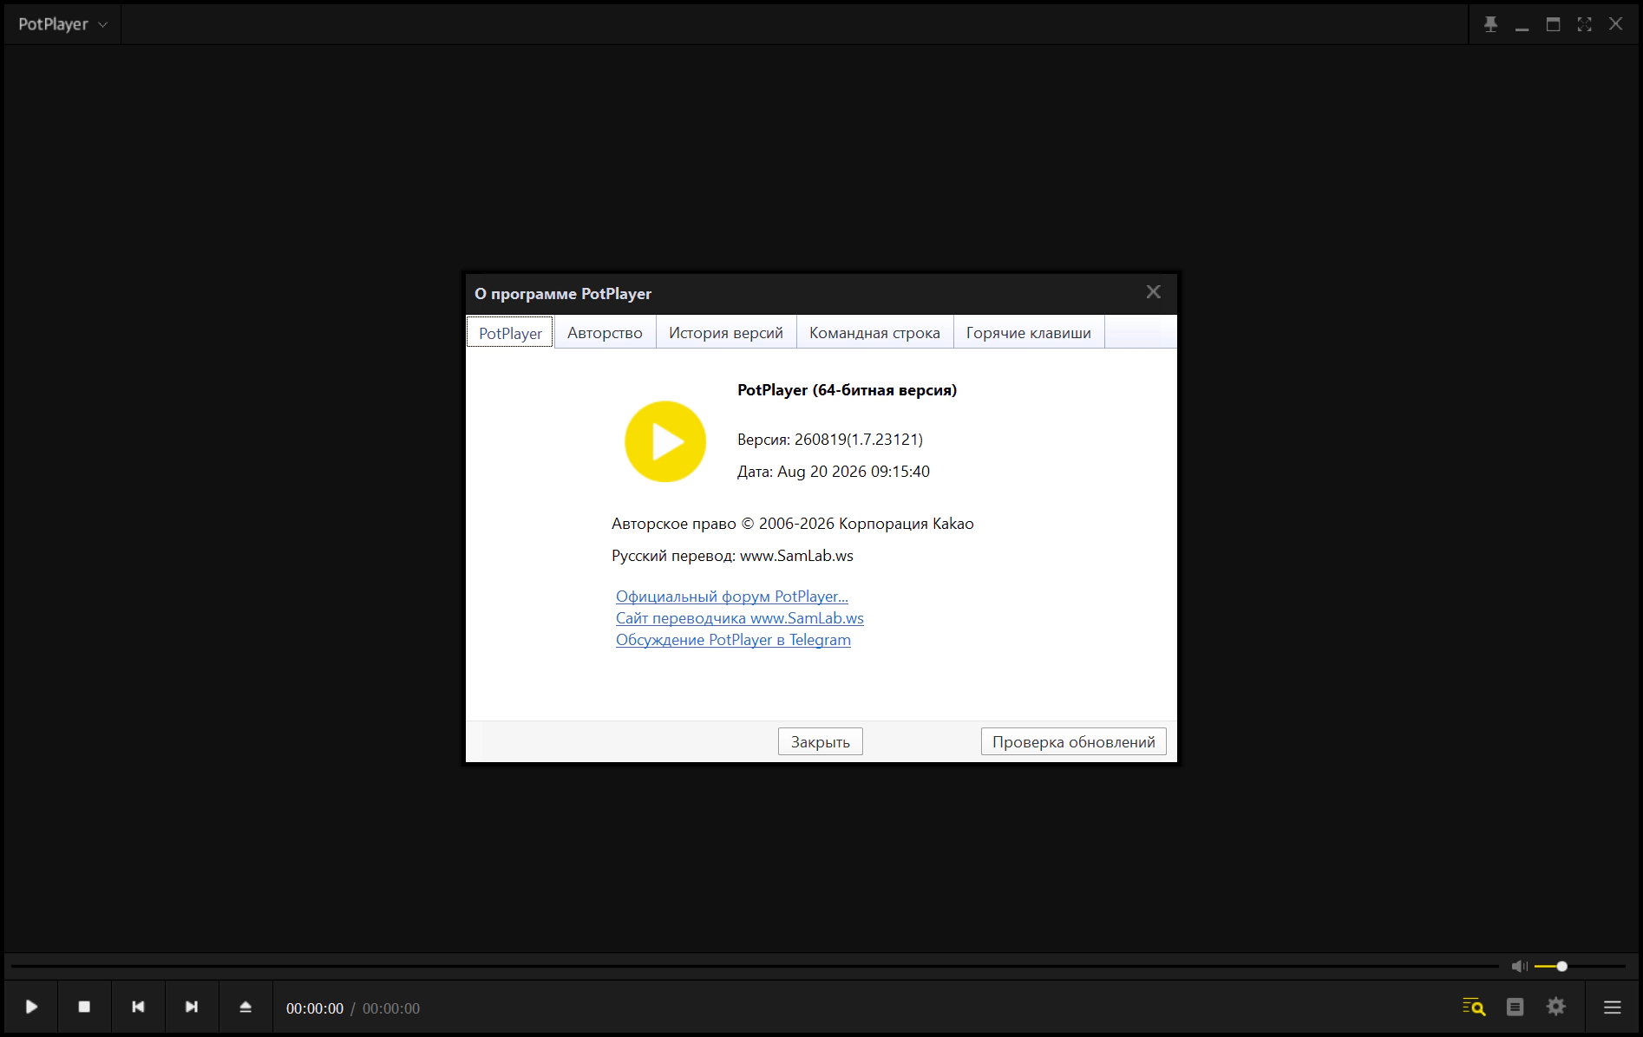The image size is (1643, 1037).
Task: Visit the Сайт переводчика www.SamLab.ws link
Action: point(740,618)
